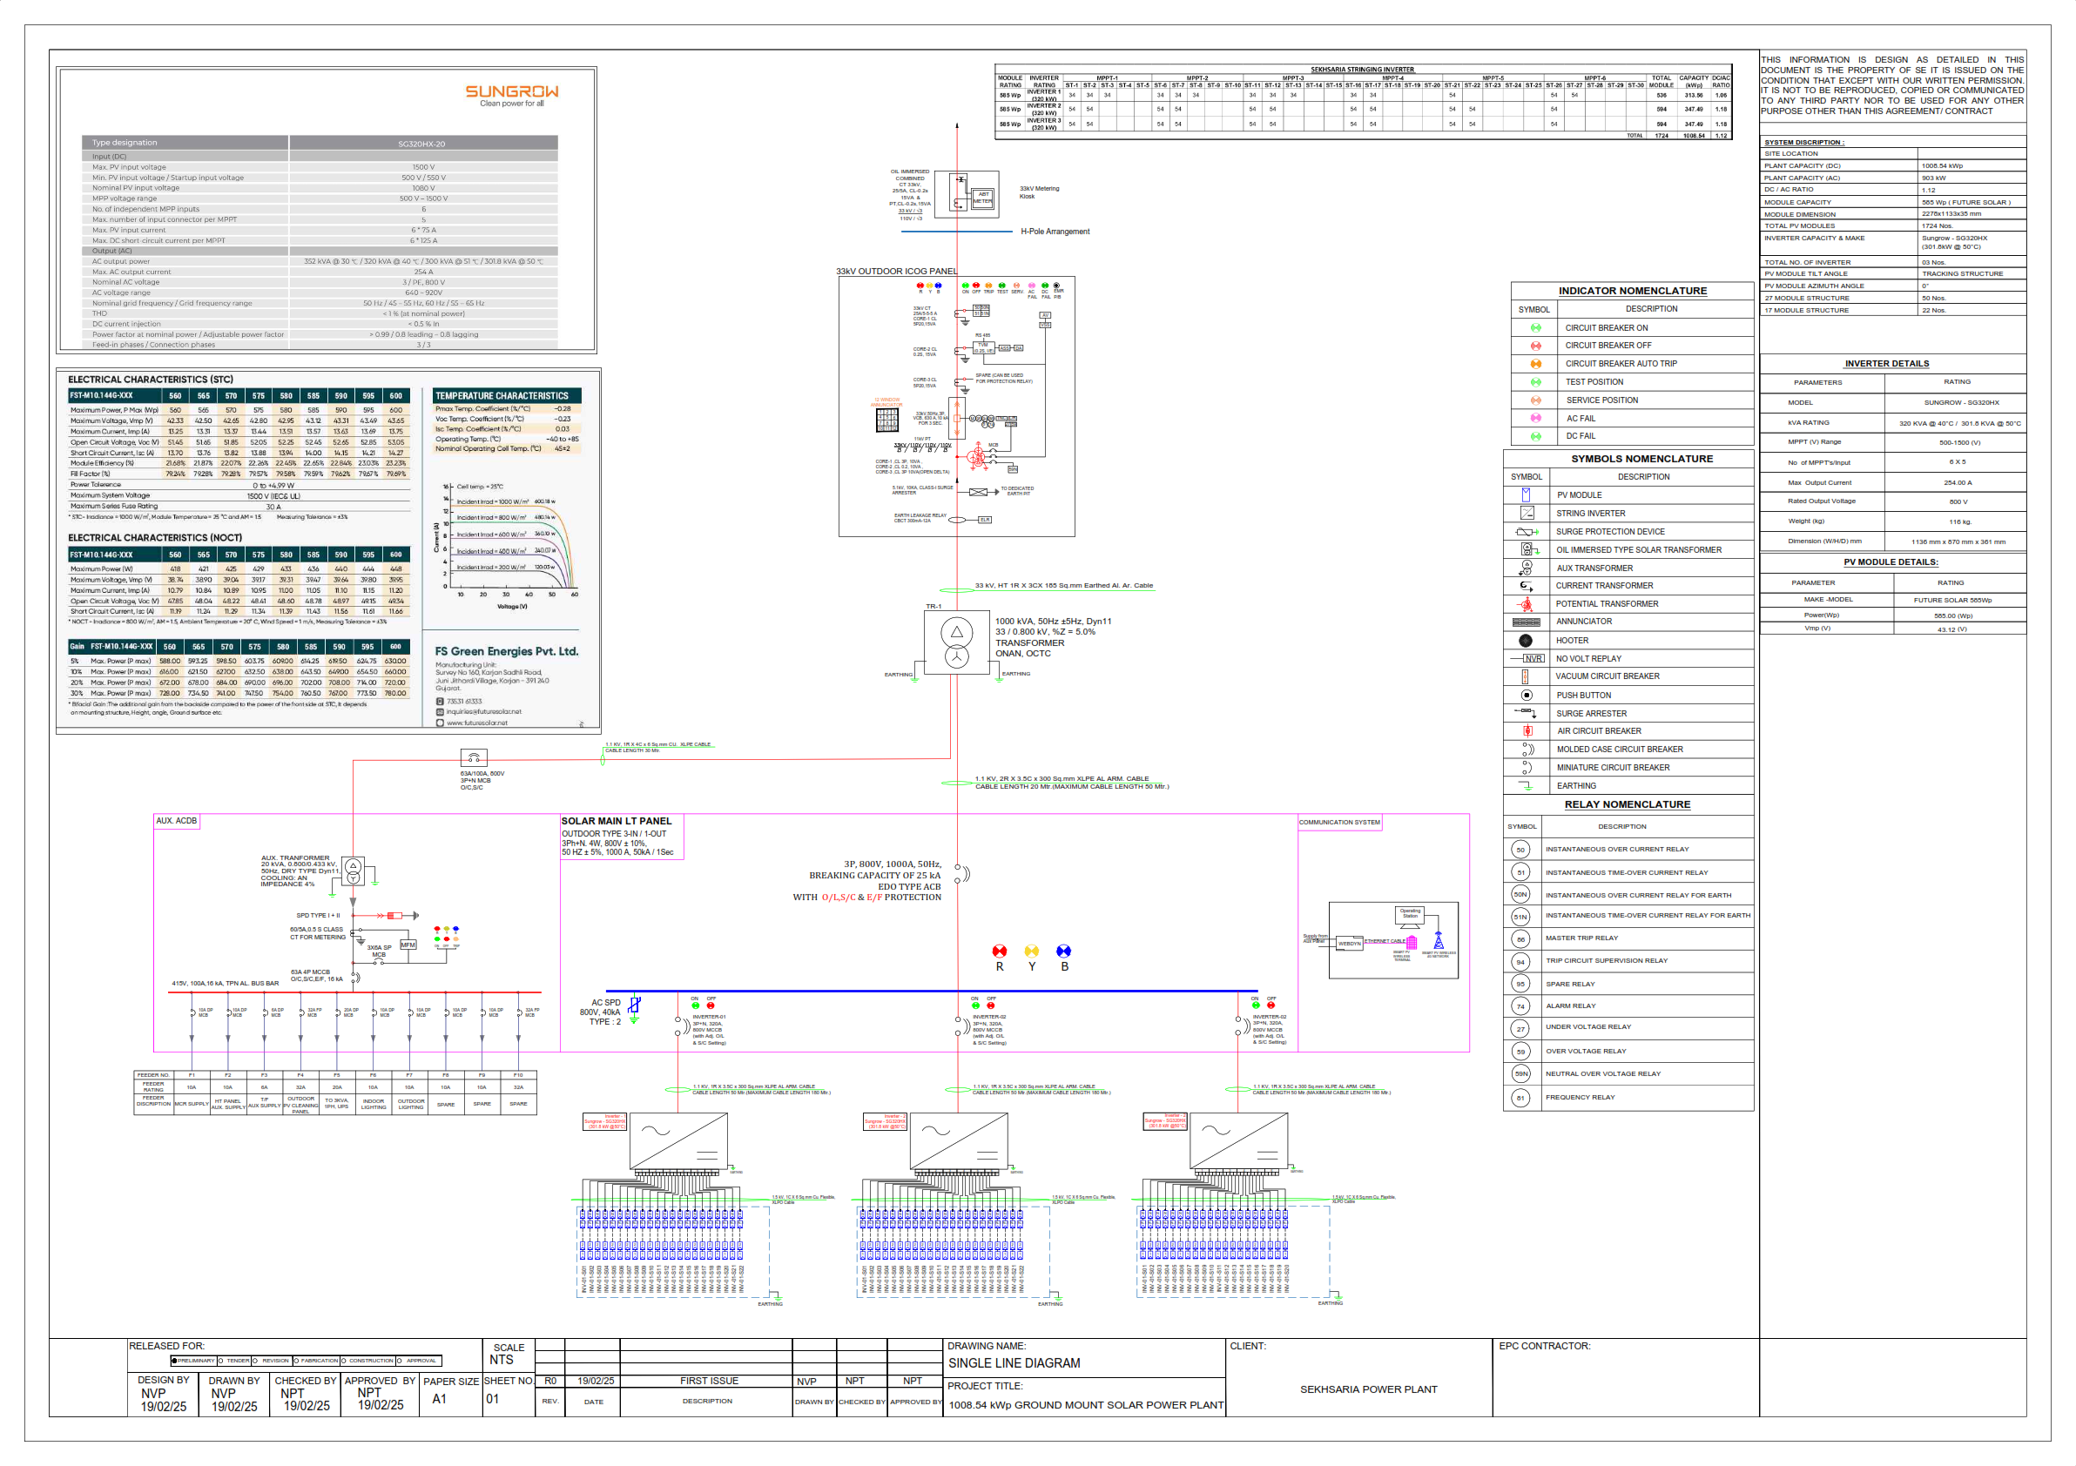The width and height of the screenshot is (2076, 1466).
Task: Click the Push Button legend symbol
Action: (1527, 695)
